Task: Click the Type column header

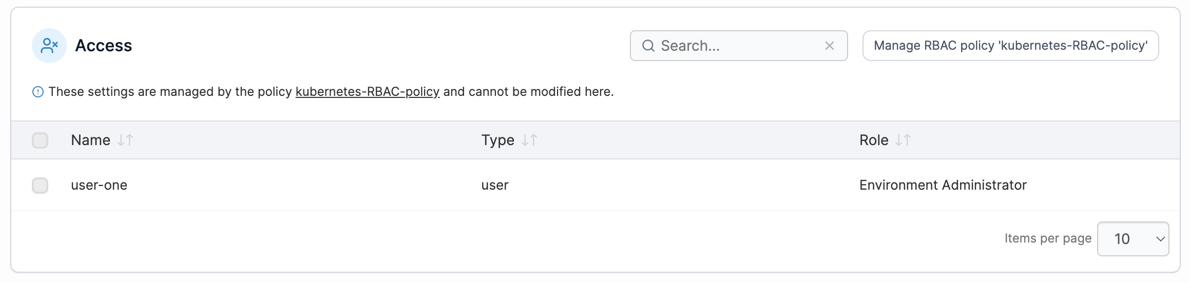Action: (x=497, y=140)
